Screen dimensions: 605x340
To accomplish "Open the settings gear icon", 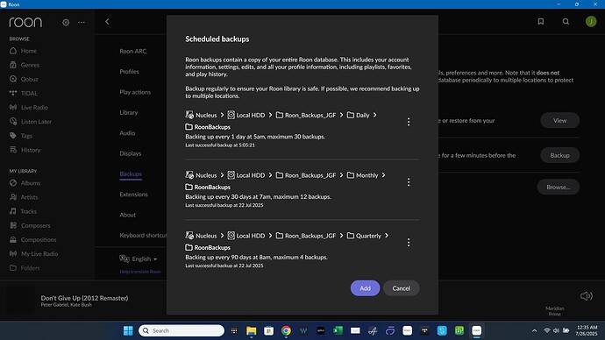I will click(66, 23).
